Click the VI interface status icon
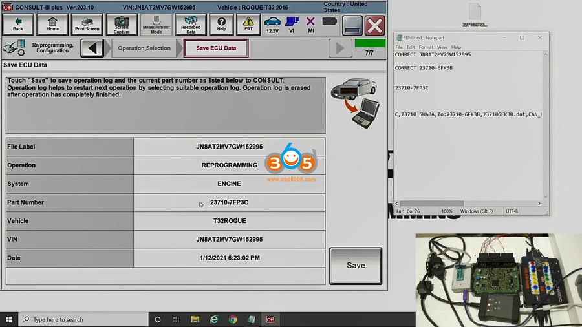 [292, 25]
